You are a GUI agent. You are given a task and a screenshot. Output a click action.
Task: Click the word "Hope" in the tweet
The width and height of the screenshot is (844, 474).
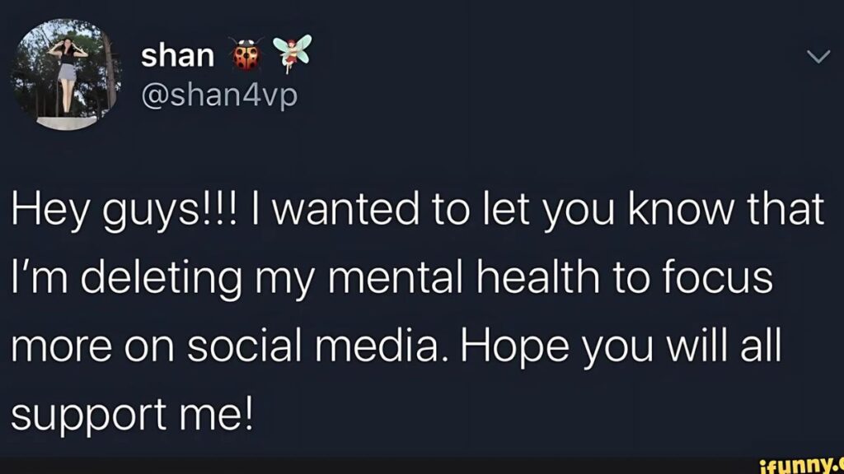tap(514, 348)
